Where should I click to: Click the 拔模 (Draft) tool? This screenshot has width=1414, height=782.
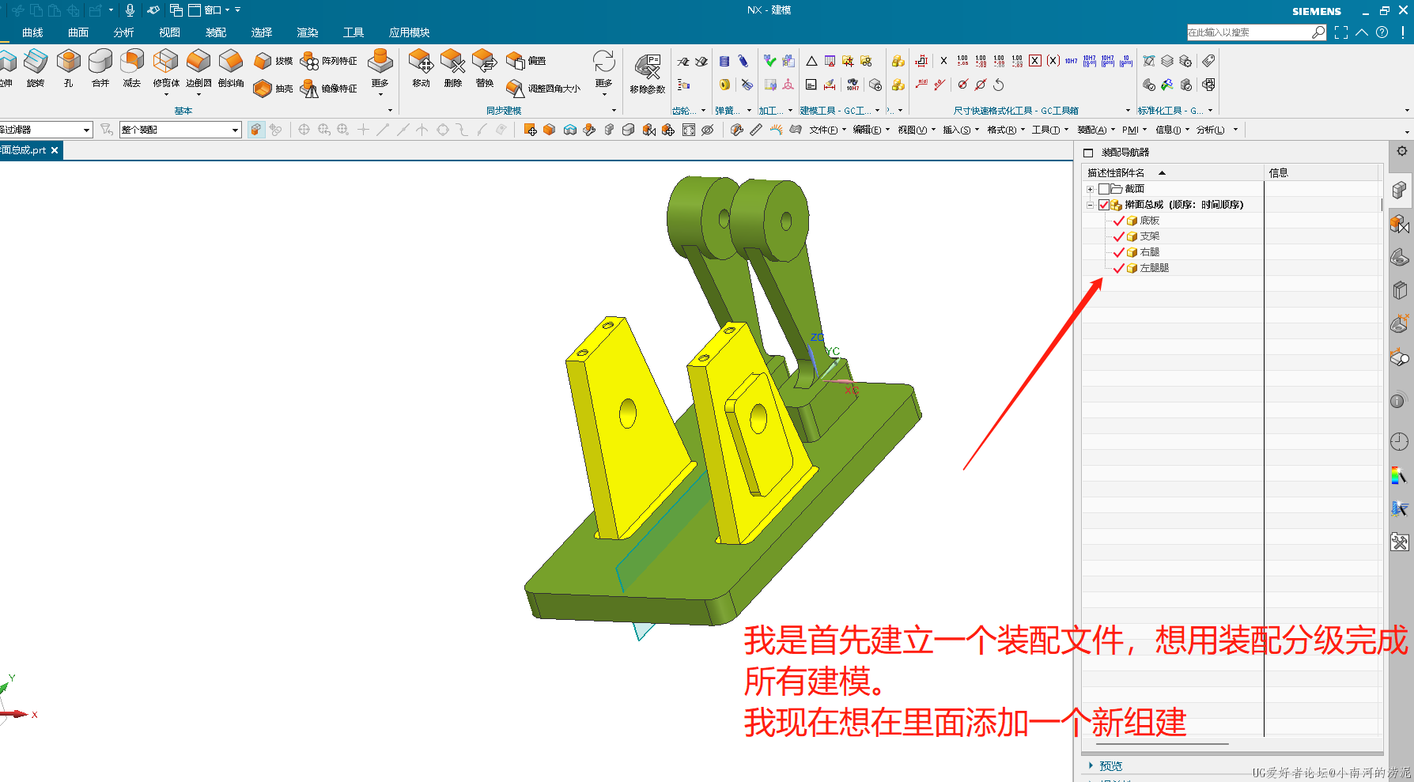tap(274, 61)
